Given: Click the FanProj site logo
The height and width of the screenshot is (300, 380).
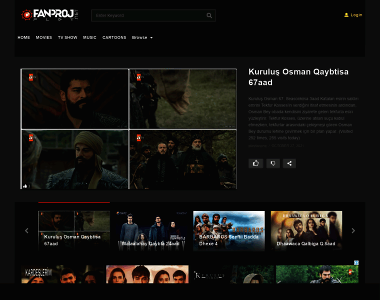Looking at the screenshot, I should pos(49,15).
